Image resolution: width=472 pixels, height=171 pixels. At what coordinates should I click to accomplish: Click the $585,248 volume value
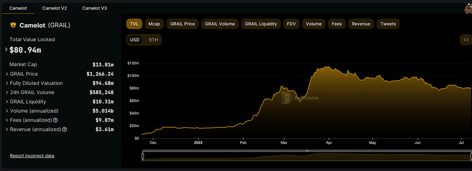point(101,92)
